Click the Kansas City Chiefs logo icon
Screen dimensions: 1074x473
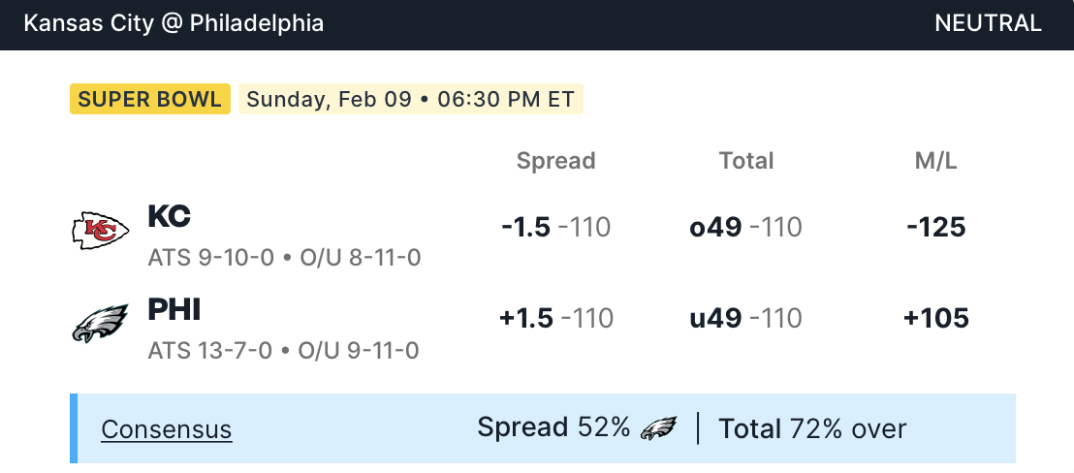(x=100, y=230)
